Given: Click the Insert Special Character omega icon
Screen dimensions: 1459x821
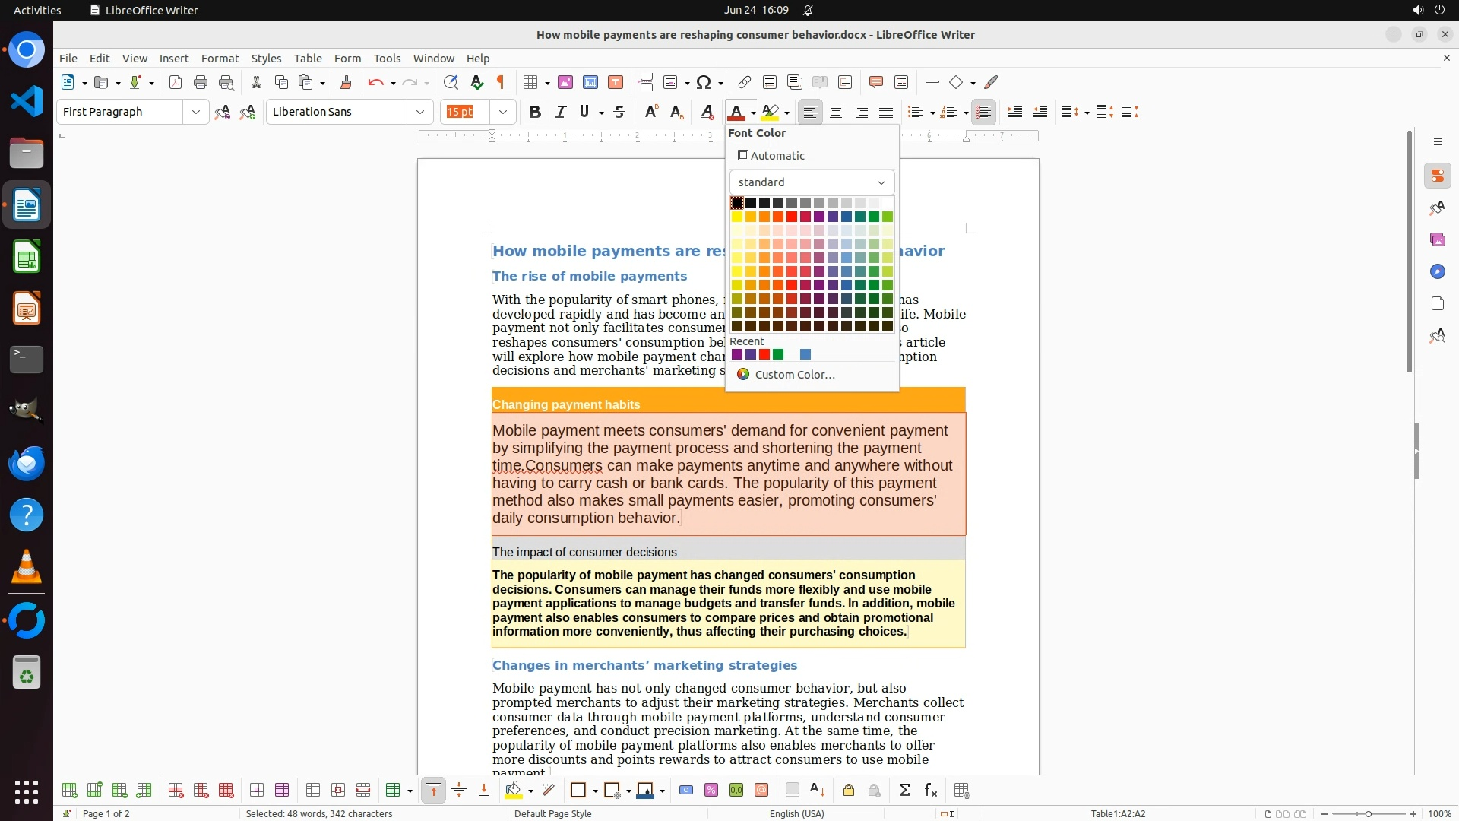Looking at the screenshot, I should coord(704,82).
